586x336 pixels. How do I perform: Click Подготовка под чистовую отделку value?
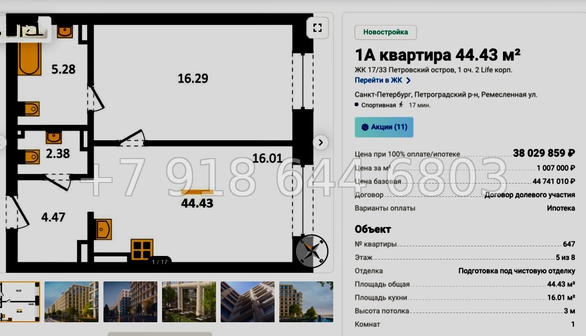517,271
